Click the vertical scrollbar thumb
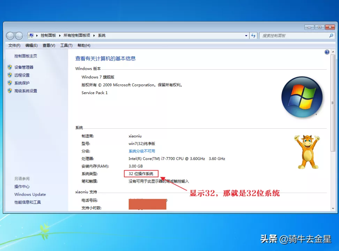The height and width of the screenshot is (251, 339). 333,103
